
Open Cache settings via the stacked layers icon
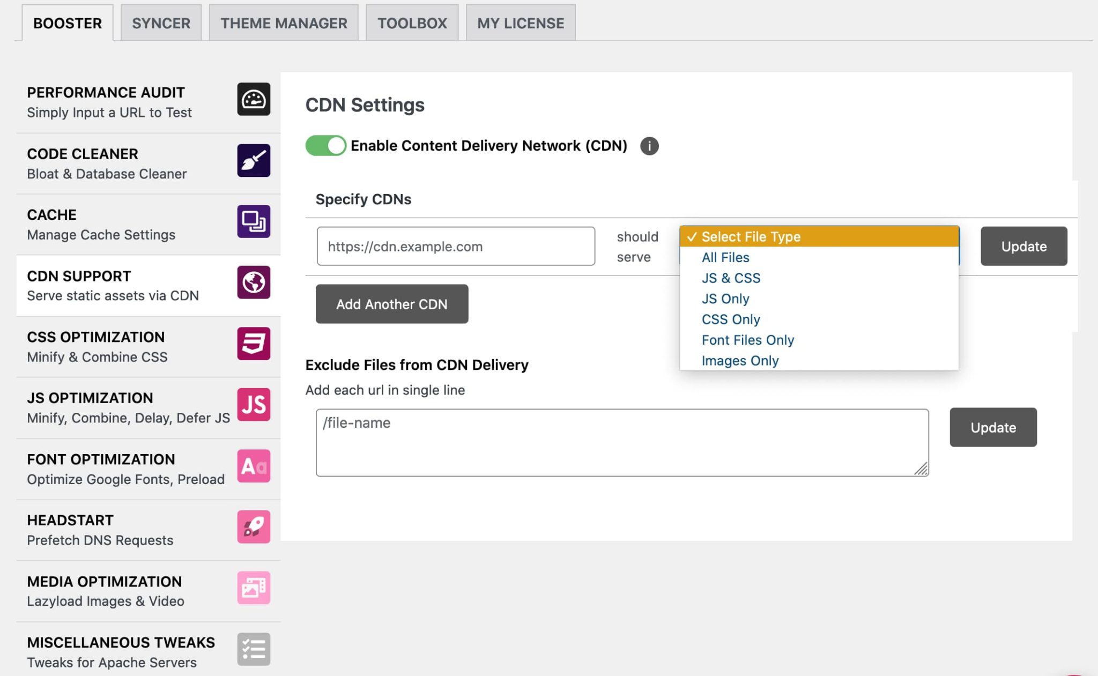tap(254, 221)
